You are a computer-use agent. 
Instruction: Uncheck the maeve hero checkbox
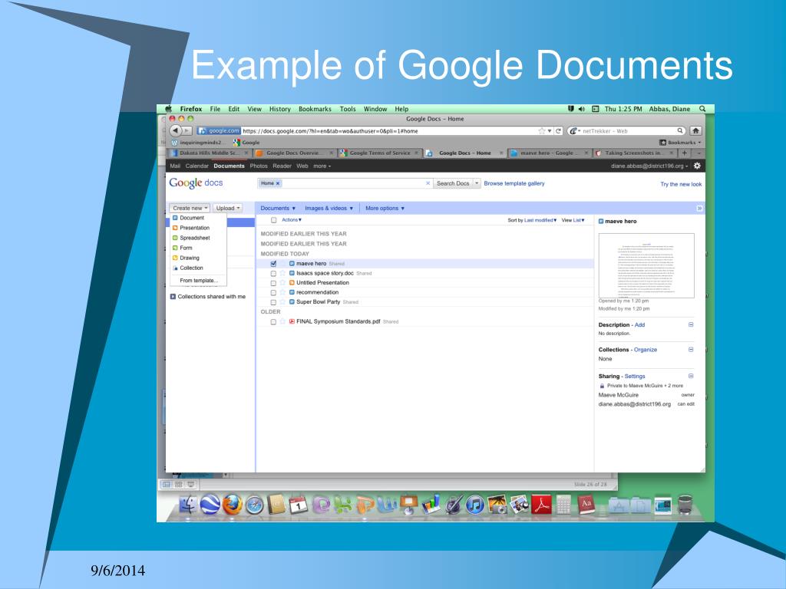tap(273, 264)
